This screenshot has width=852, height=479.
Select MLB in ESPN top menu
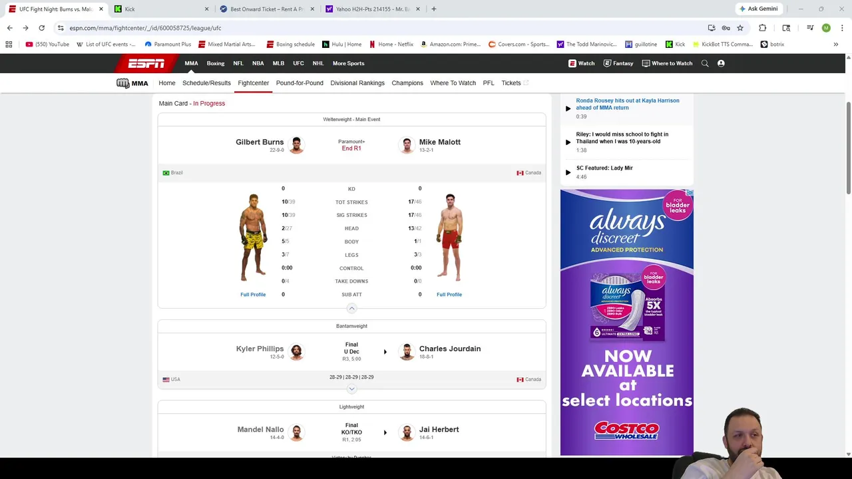[278, 63]
